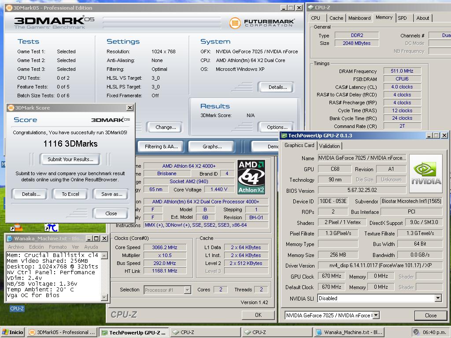The height and width of the screenshot is (338, 451).
Task: Click the Results Options button
Action: (277, 127)
